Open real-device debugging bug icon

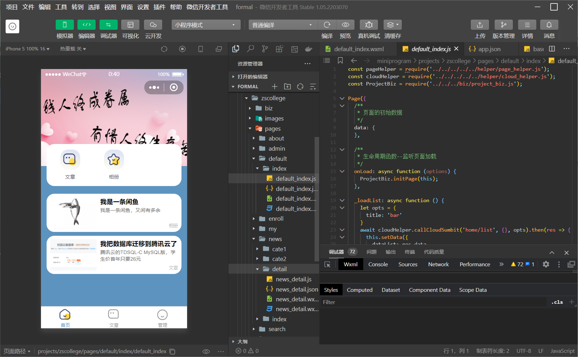point(369,25)
